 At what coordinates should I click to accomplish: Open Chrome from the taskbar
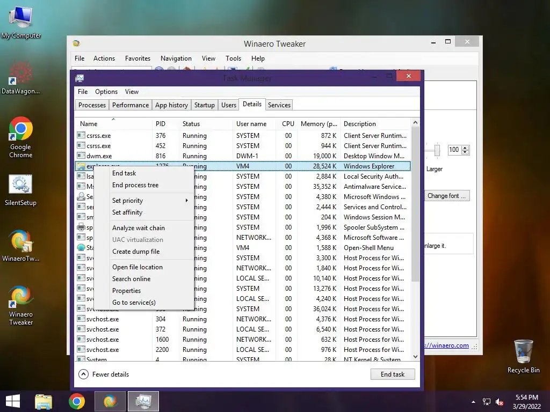pyautogui.click(x=77, y=401)
